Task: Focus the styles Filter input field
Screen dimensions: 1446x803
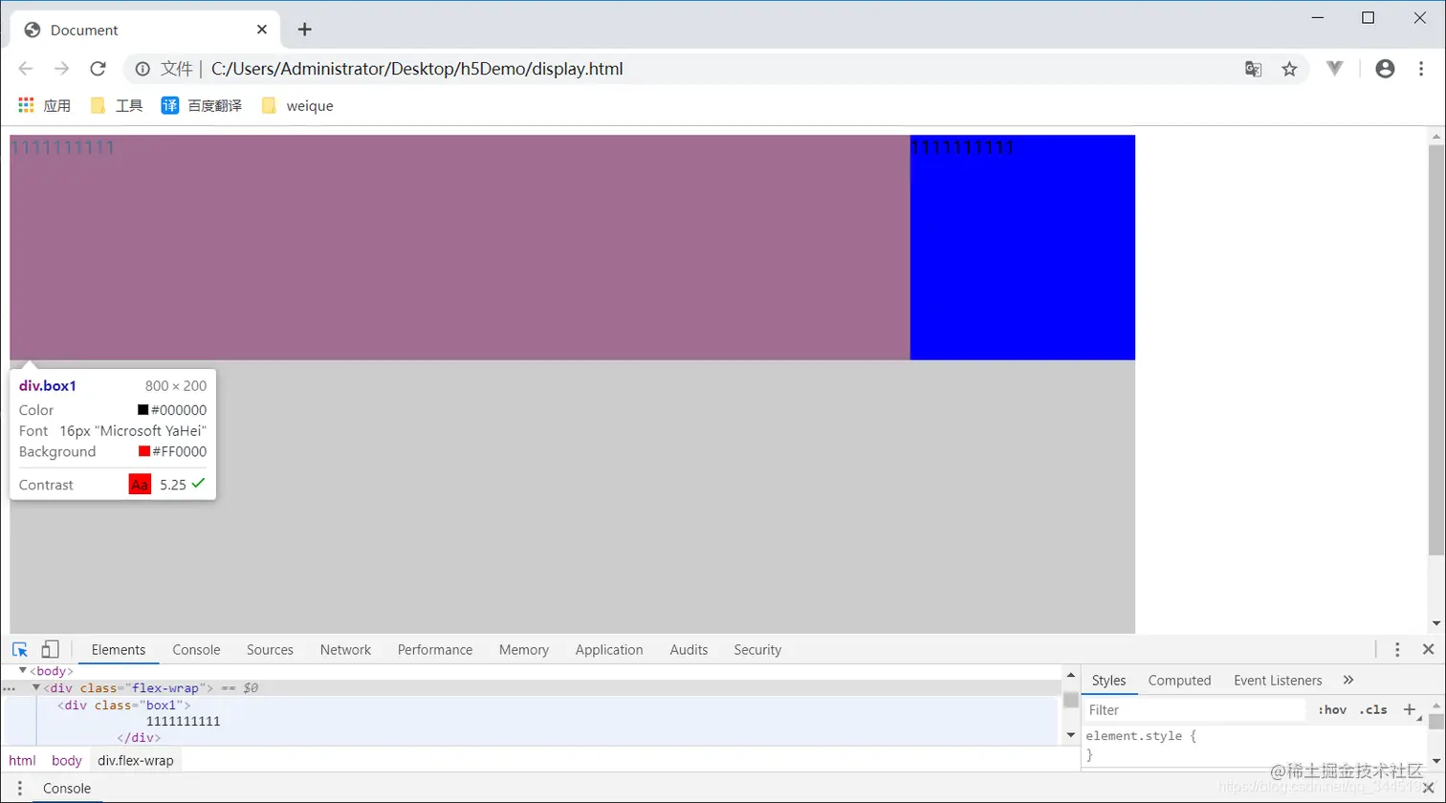Action: click(1195, 710)
